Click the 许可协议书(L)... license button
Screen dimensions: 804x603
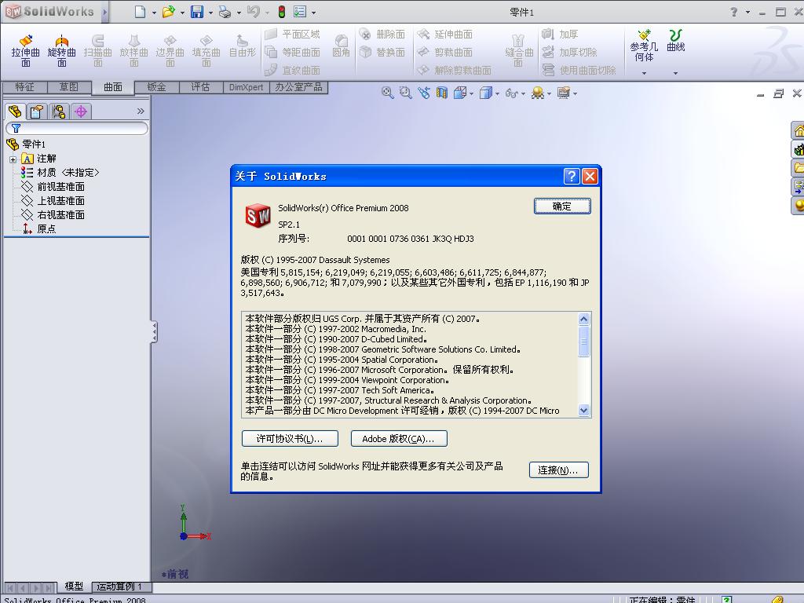point(290,438)
